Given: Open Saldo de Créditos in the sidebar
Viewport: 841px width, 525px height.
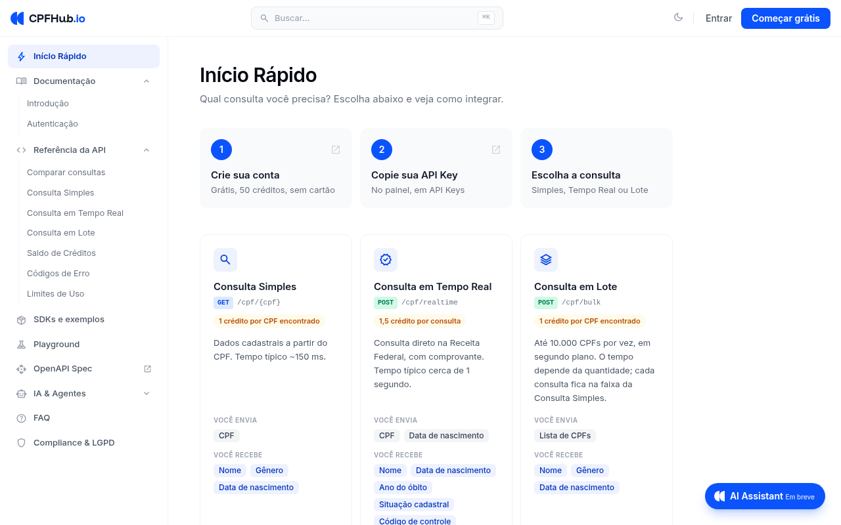Looking at the screenshot, I should tap(61, 253).
